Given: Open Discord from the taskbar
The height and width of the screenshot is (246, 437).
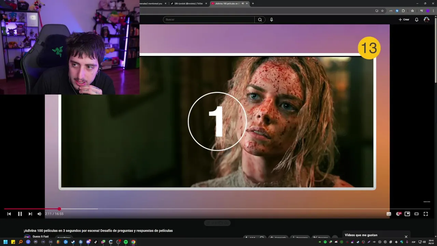Looking at the screenshot, I should click(88, 242).
